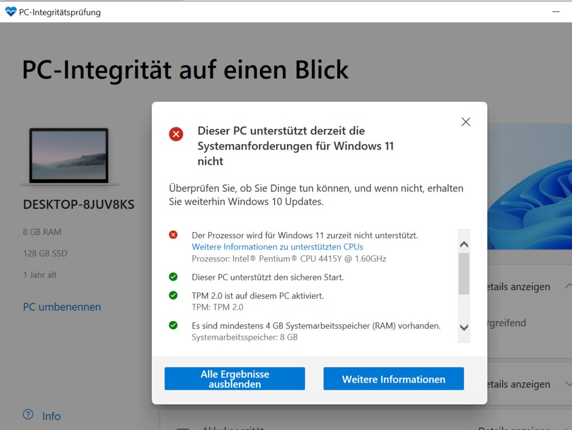Click the laptop thumbnail image
This screenshot has width=572, height=430.
pos(69,157)
